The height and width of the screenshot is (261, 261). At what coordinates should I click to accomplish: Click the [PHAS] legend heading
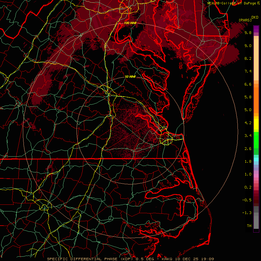pos(245,20)
